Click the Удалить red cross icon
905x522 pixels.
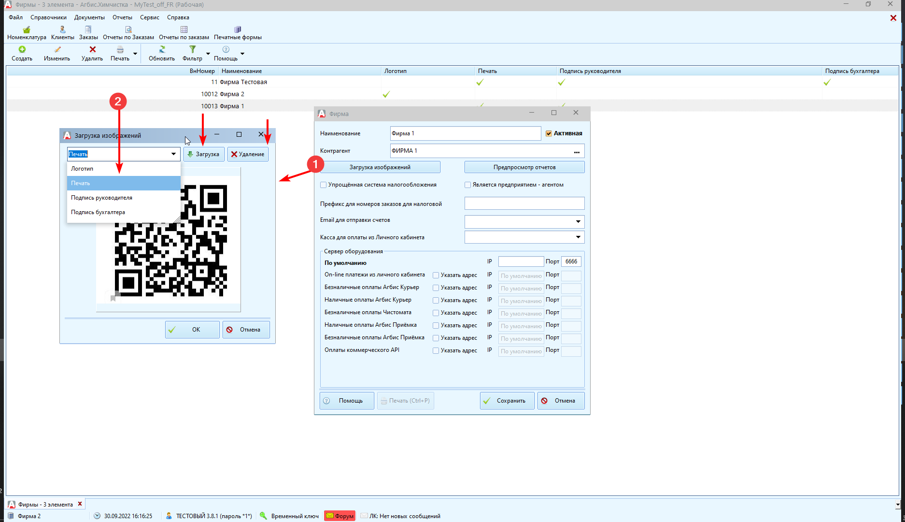point(92,49)
